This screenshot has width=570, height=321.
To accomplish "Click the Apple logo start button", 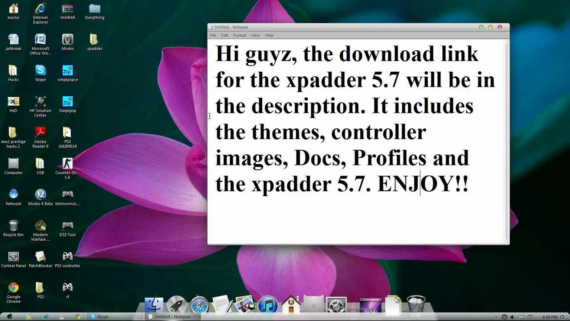I will (x=10, y=317).
